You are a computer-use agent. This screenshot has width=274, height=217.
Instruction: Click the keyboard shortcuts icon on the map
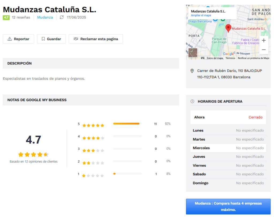(203, 58)
